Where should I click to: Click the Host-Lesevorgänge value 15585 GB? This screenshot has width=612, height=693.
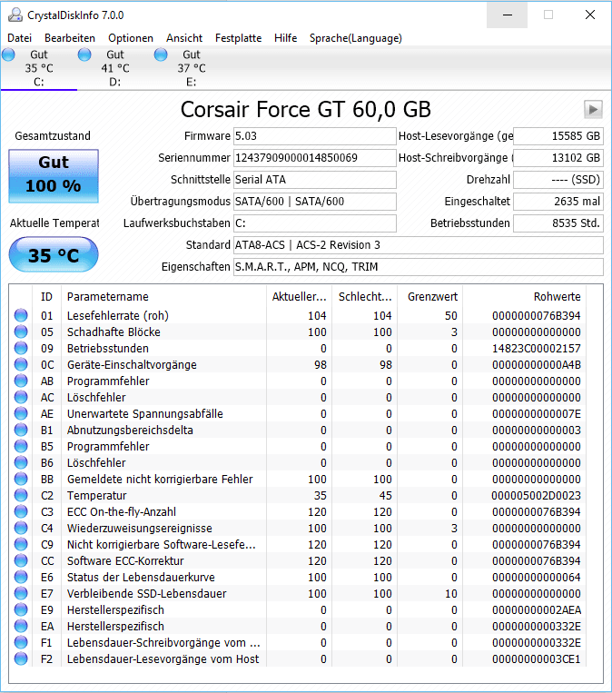558,136
